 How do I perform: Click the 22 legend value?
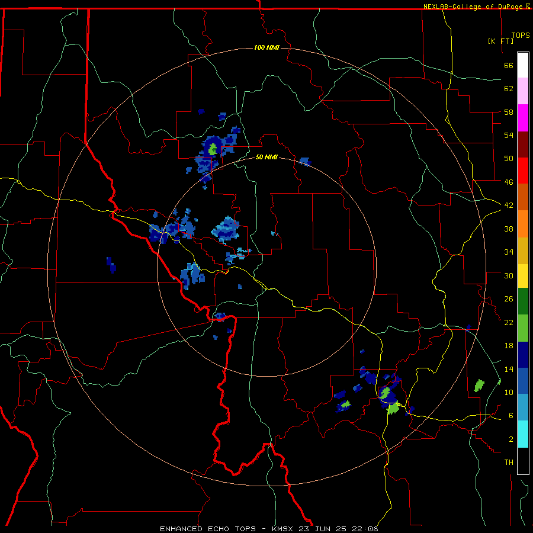[x=509, y=323]
